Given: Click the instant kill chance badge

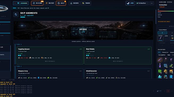Looking at the screenshot, I should [164, 21].
